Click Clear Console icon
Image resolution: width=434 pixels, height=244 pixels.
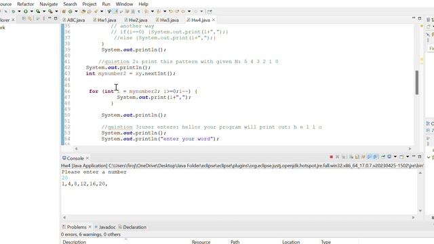tap(351, 157)
